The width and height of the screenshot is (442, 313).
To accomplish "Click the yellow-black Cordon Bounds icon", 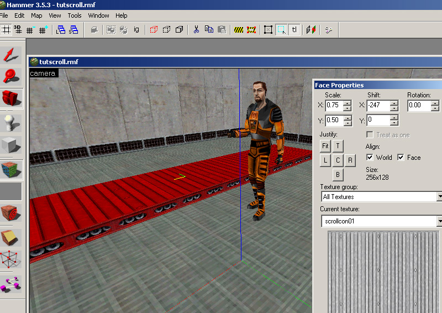I will (x=239, y=30).
